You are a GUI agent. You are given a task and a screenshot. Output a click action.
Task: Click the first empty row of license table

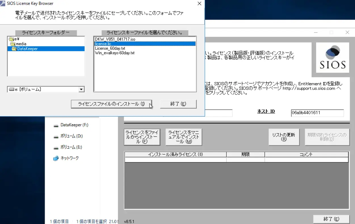[x=236, y=160]
